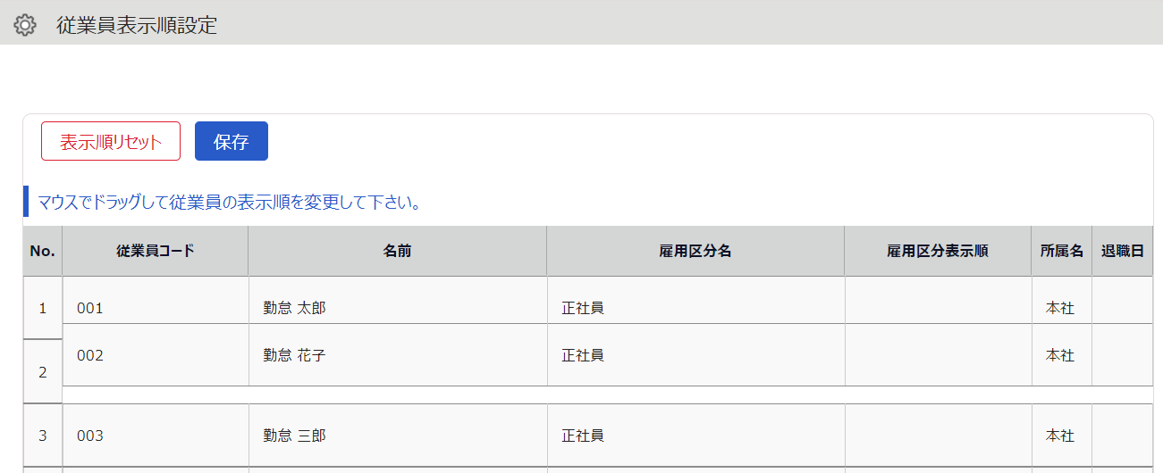Screen dimensions: 1163x473
Task: Select the 勤怠 太郎 name cell
Action: [397, 308]
